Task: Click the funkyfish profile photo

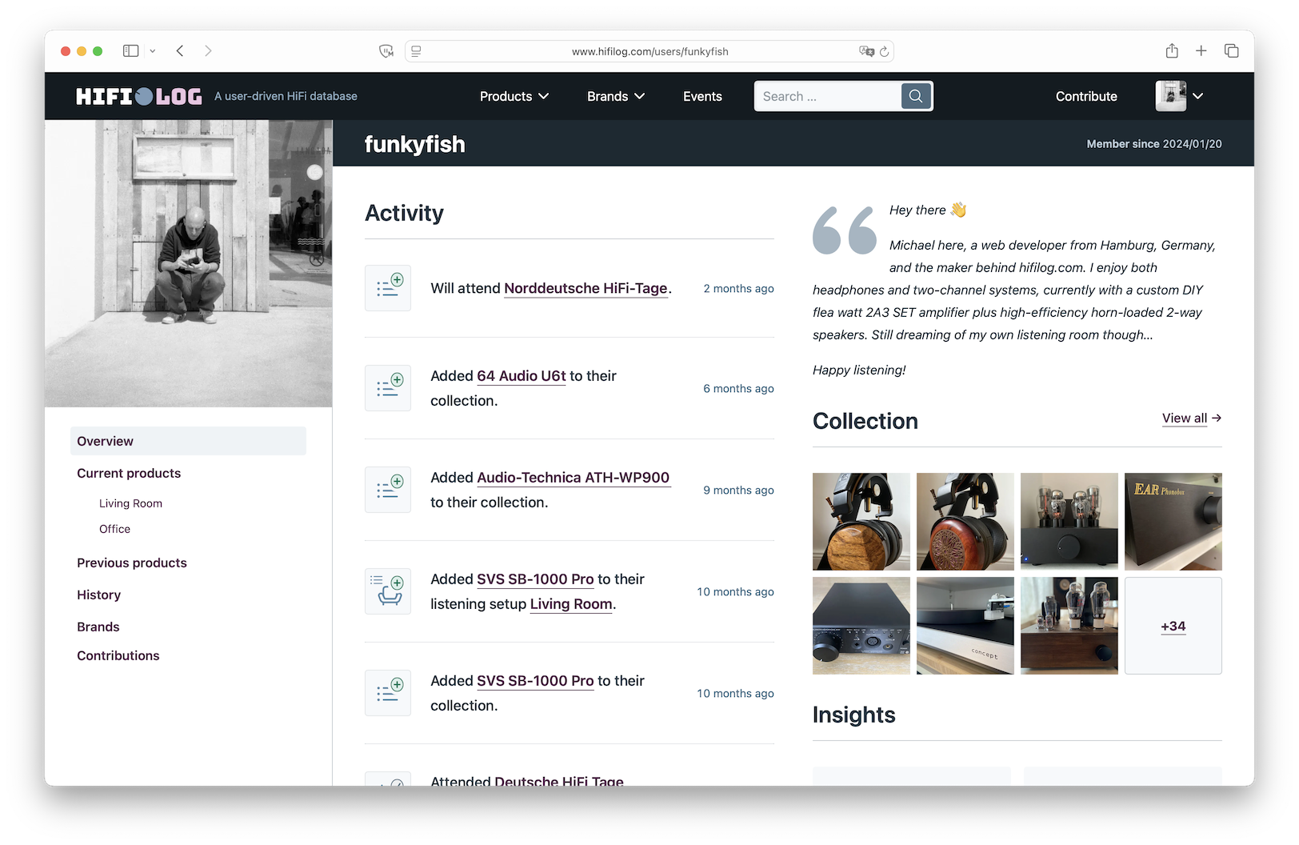Action: 189,263
